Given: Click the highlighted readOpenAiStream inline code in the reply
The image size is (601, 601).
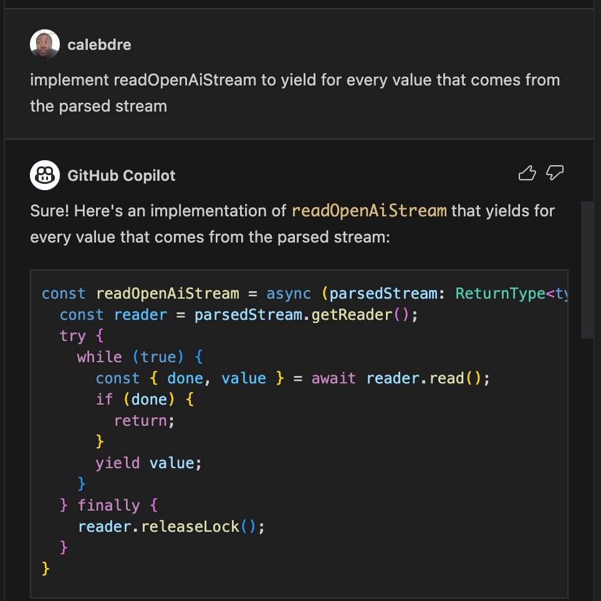Looking at the screenshot, I should (x=369, y=211).
